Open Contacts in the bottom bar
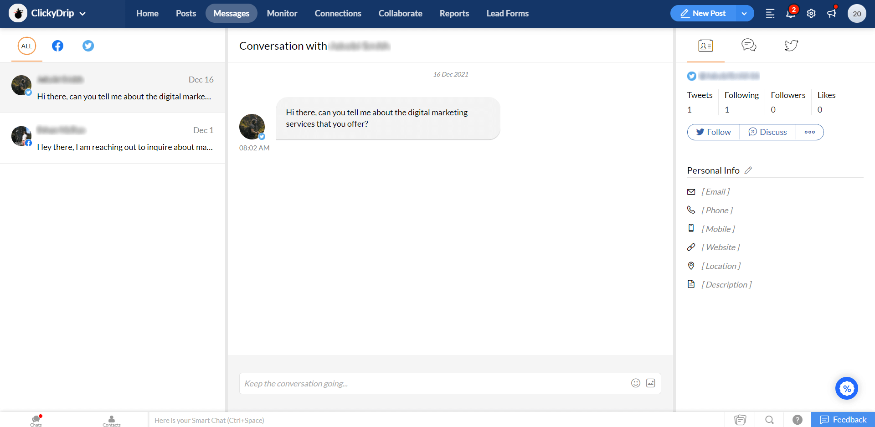Screen dimensions: 875x427 click(112, 421)
